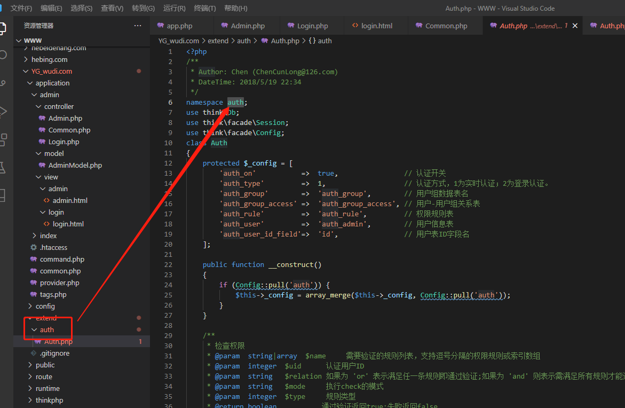The image size is (625, 408).
Task: Click extend in the breadcrumb path
Action: tap(218, 41)
